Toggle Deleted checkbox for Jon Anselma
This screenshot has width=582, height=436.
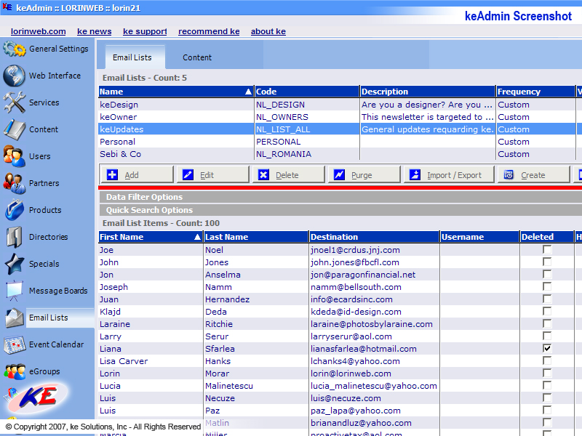pos(547,275)
